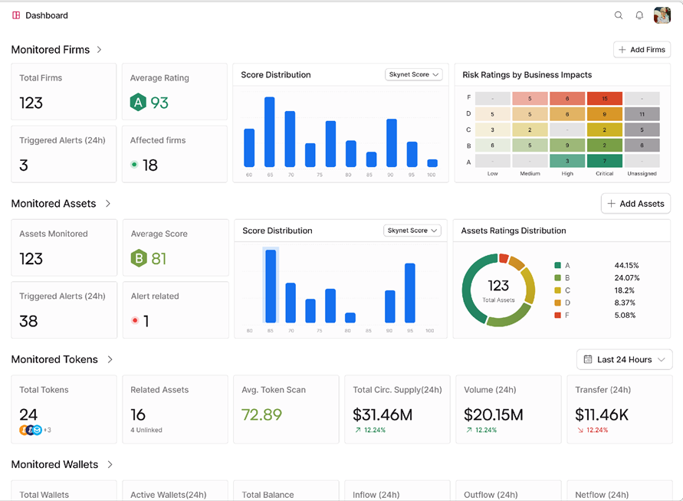Click the Avg. Token Scan value 72.89
Screen dimensions: 683x501
click(262, 414)
